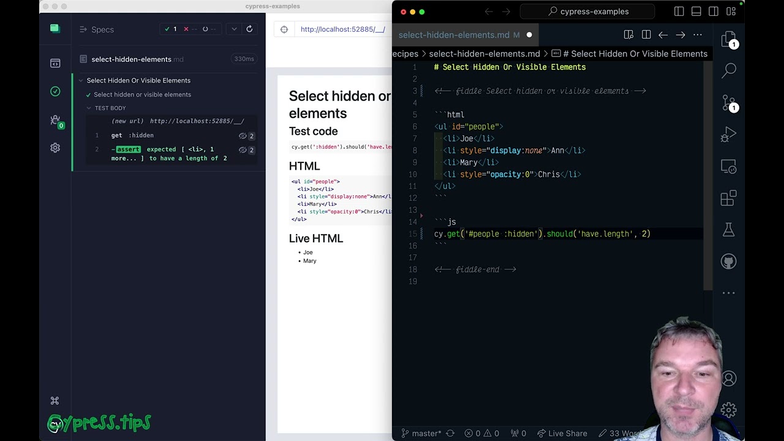The image size is (784, 441).
Task: Toggle the VS Code primary side bar
Action: (x=679, y=12)
